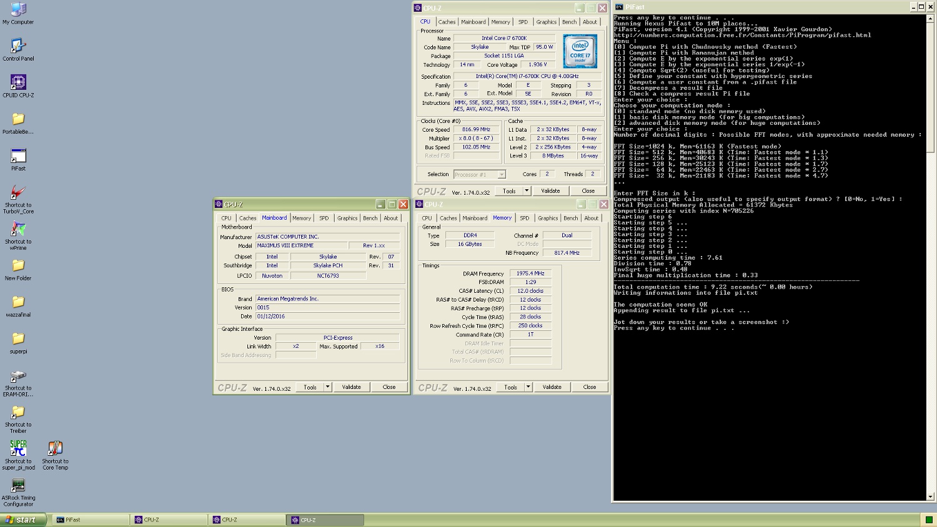
Task: Open the New Folder desktop icon
Action: tap(18, 270)
